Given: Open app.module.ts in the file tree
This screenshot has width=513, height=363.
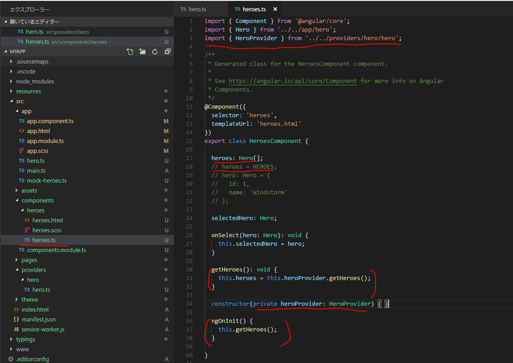Looking at the screenshot, I should click(x=87, y=141).
